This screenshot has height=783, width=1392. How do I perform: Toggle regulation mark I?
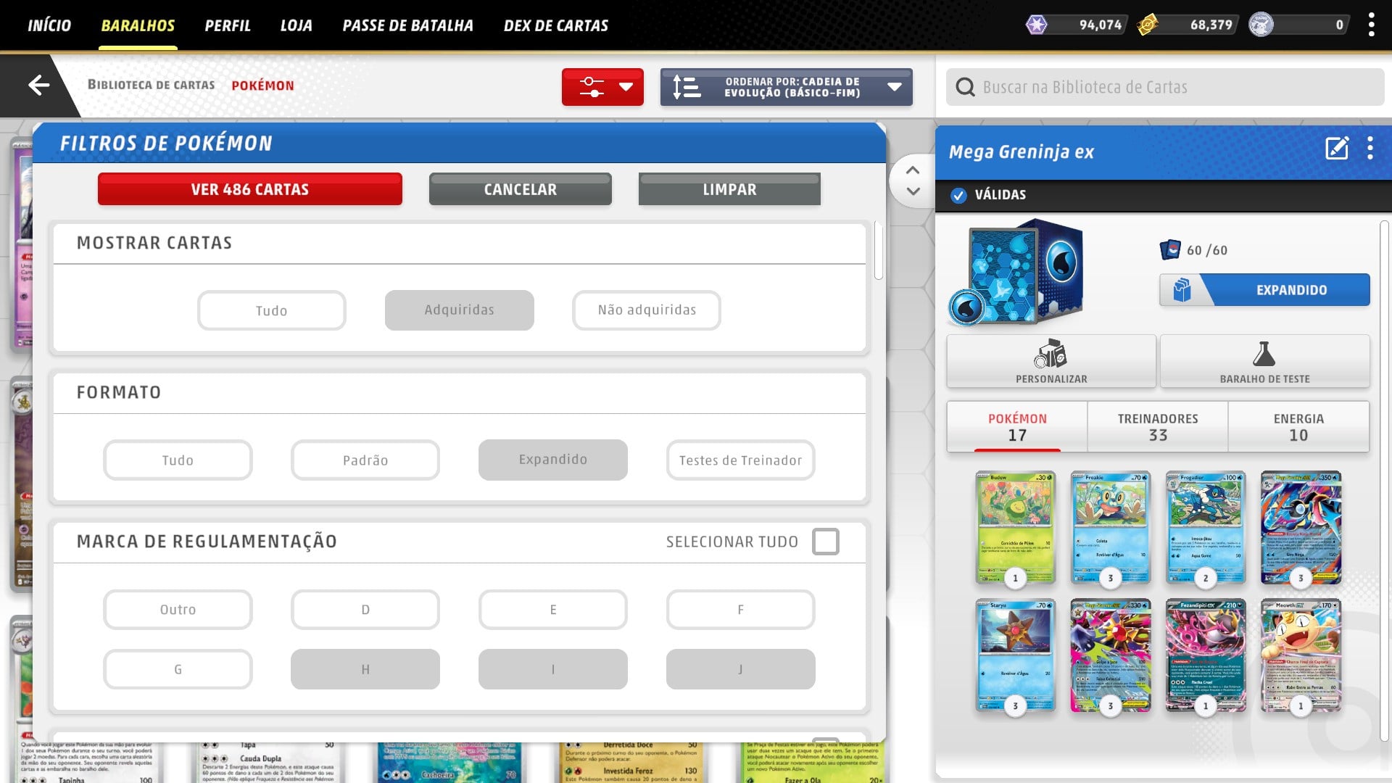[x=553, y=669]
